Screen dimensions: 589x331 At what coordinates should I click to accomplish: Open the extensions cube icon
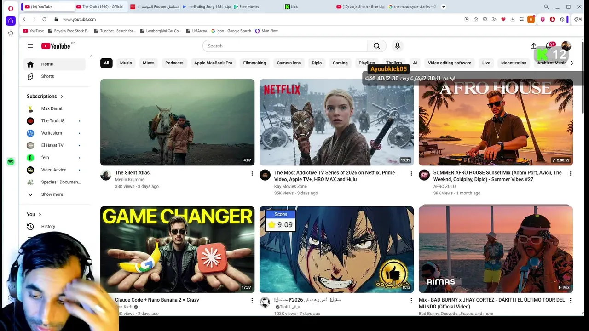pos(562,19)
